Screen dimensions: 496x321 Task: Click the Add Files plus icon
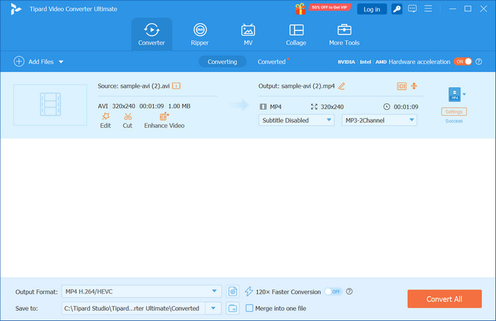[x=19, y=62]
